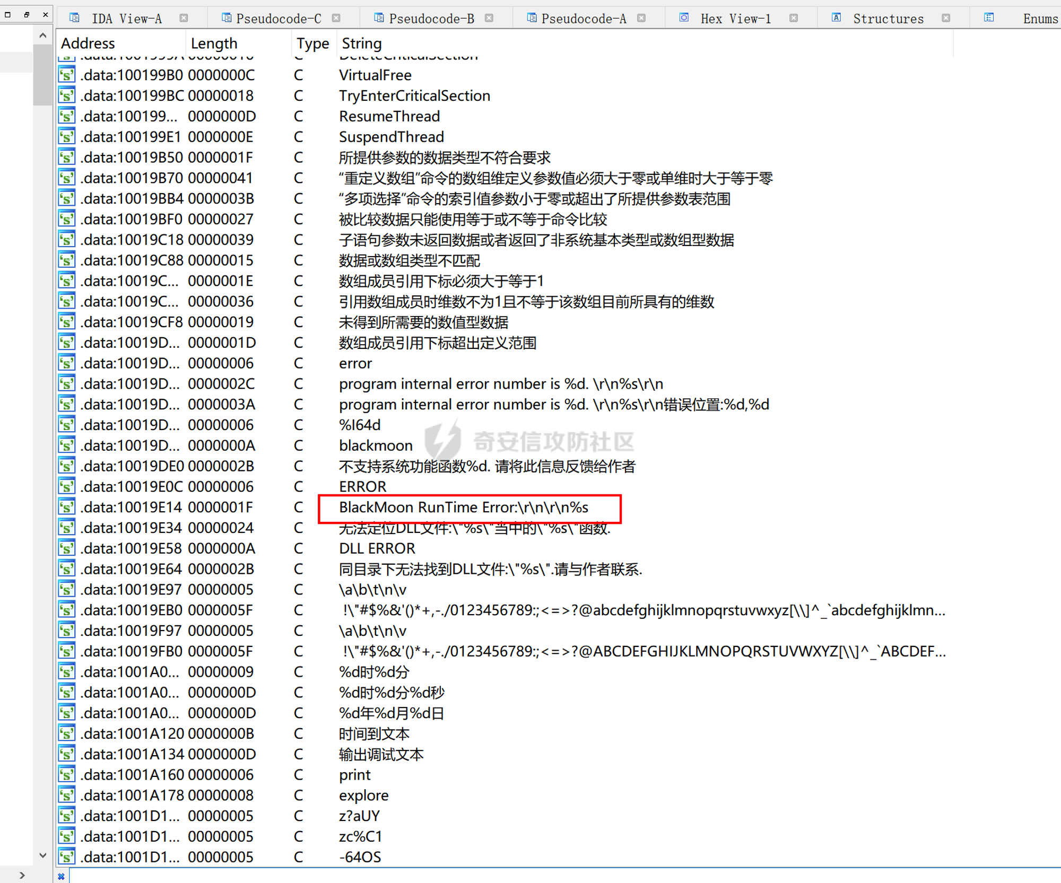Switch to the Pseudocode-A tab
Screen dimensions: 1061x883
[584, 19]
